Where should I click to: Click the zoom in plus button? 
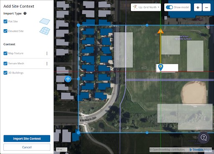[x=198, y=8]
